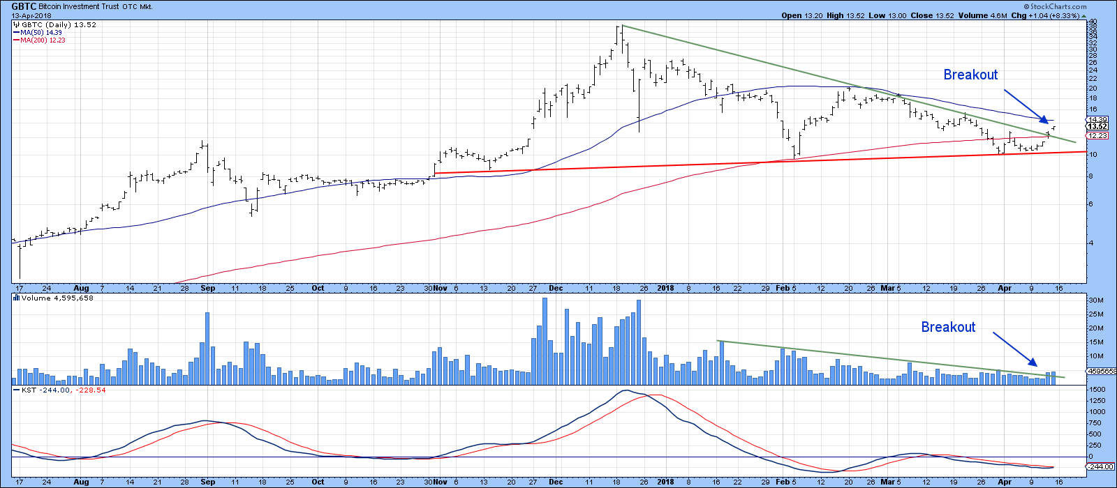Click the 'KST -244.00, -228.54' indicator label
The width and height of the screenshot is (1117, 488).
coord(64,390)
